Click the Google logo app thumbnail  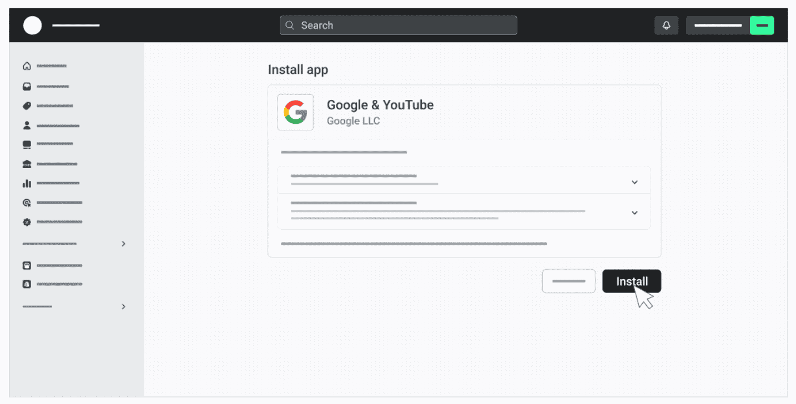pos(295,112)
